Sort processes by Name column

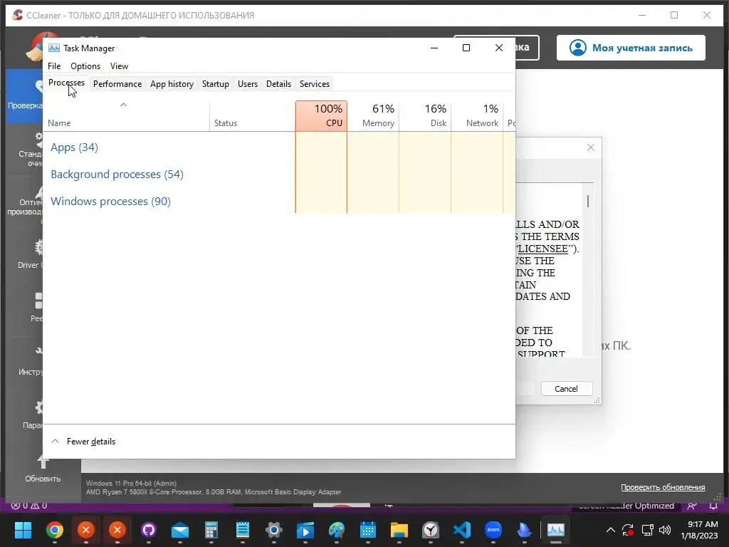[127, 116]
